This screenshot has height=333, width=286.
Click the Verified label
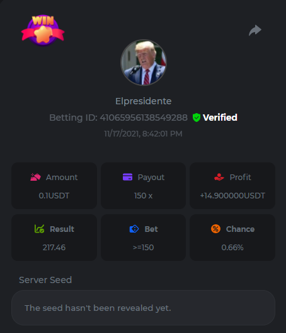tap(220, 118)
